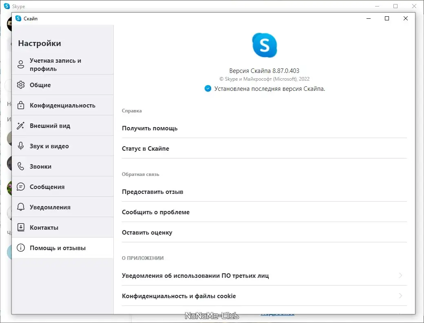
Task: Click the Справка section header
Action: point(132,111)
